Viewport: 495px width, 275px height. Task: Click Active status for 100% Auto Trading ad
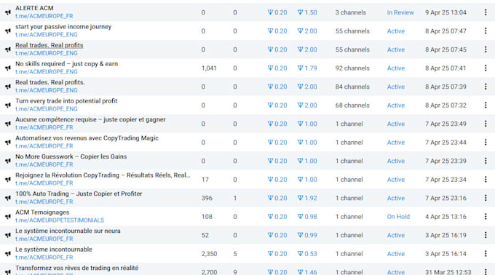[396, 198]
